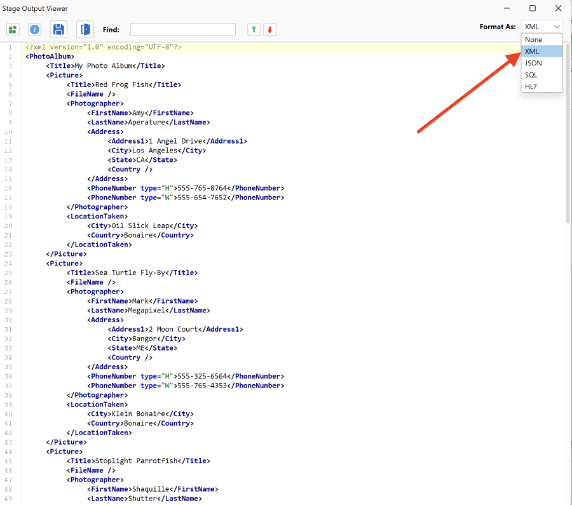Save output using the floppy disk icon
This screenshot has height=505, width=572.
[58, 29]
